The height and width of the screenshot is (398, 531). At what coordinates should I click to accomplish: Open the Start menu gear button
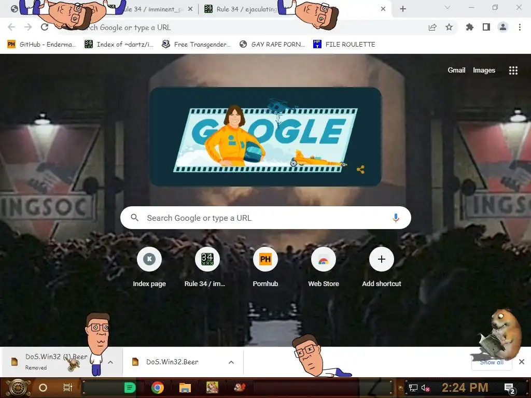coord(18,388)
